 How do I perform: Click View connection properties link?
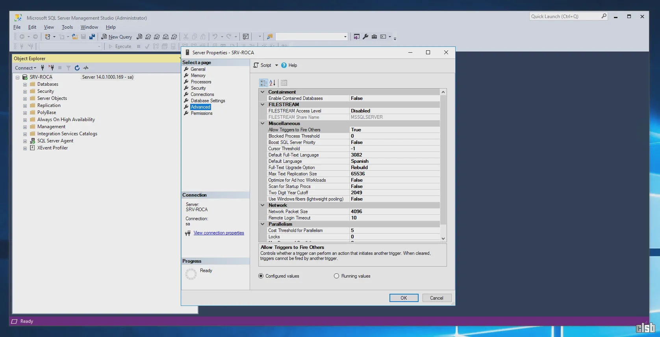219,233
